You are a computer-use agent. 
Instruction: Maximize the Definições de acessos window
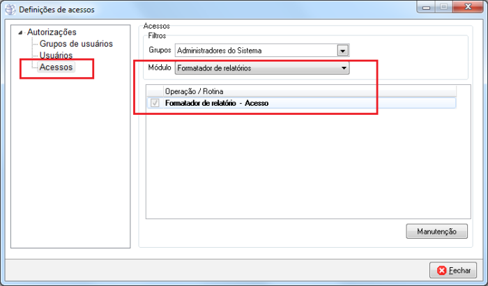(x=443, y=7)
